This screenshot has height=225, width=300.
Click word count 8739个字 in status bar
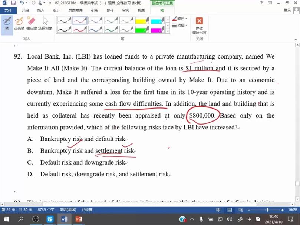click(46, 210)
